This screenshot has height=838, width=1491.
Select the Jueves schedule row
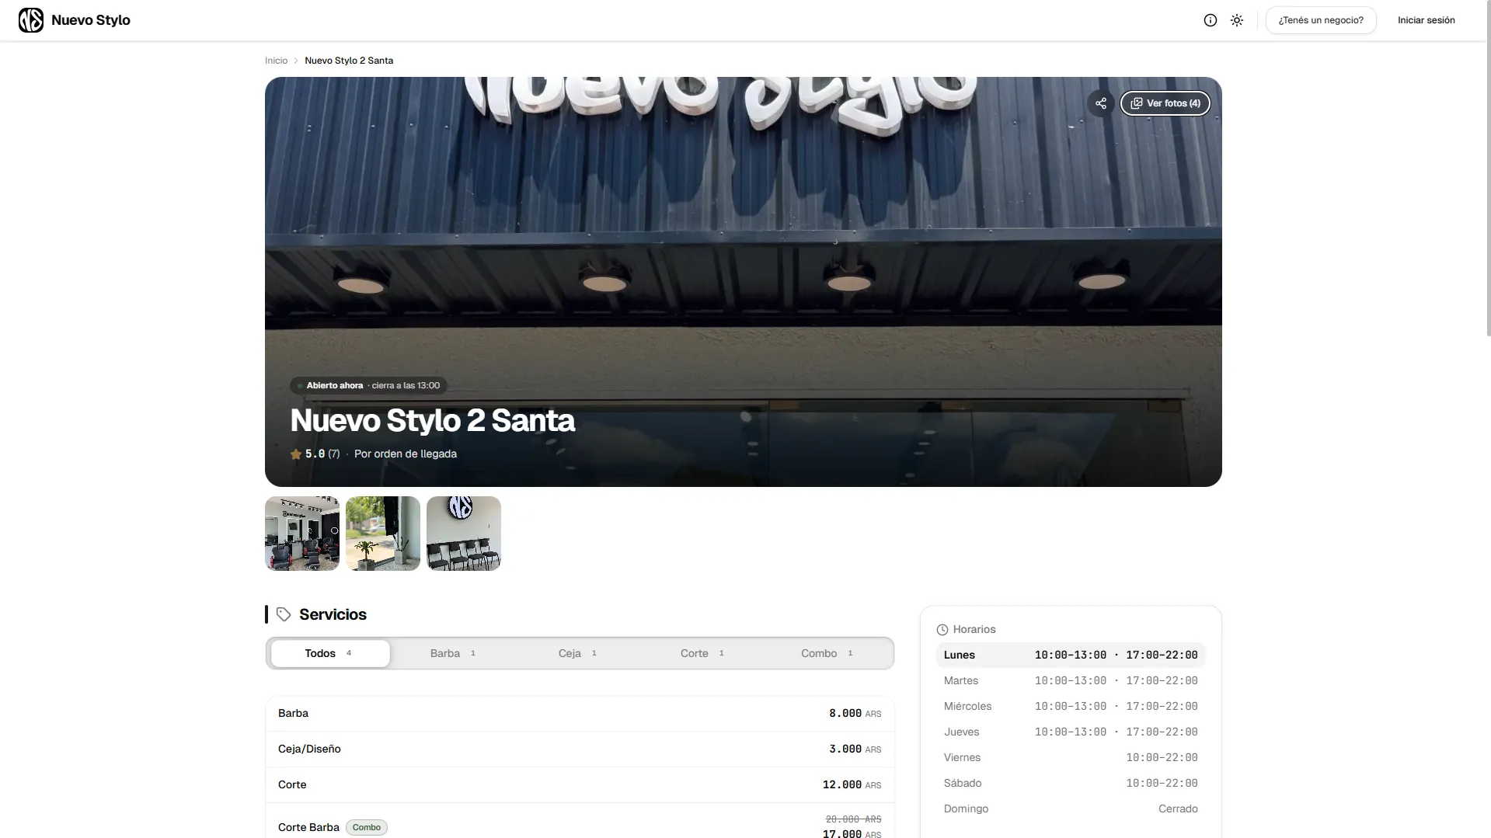[1071, 732]
